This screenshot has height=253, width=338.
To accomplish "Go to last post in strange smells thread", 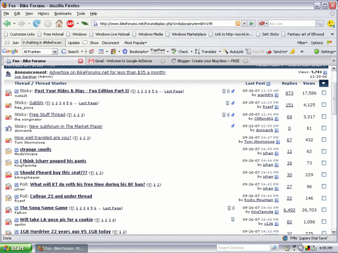I will (277, 153).
